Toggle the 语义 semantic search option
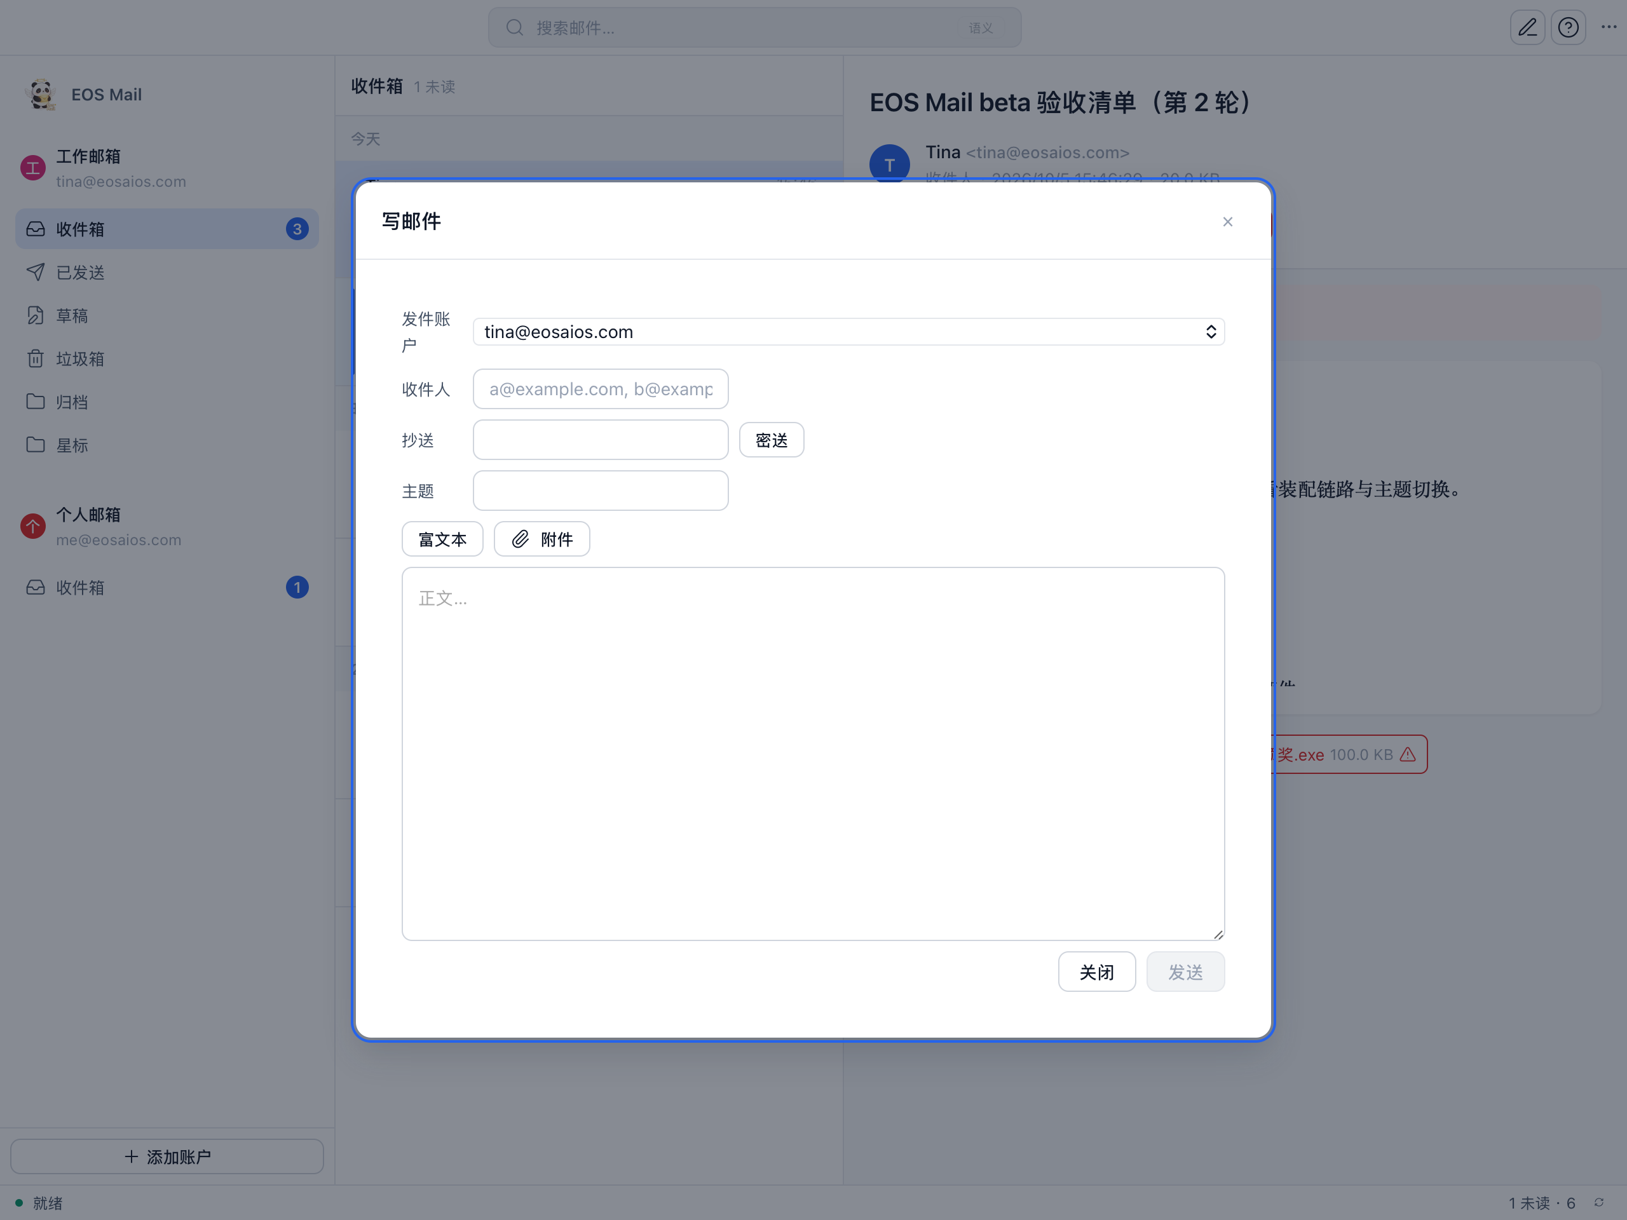Viewport: 1627px width, 1220px height. (x=981, y=28)
